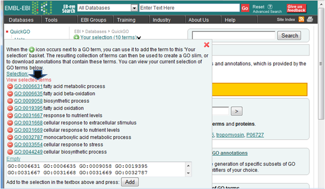Open the GO:0006635 term link
Screen dimensions: 325x189
click(28, 93)
